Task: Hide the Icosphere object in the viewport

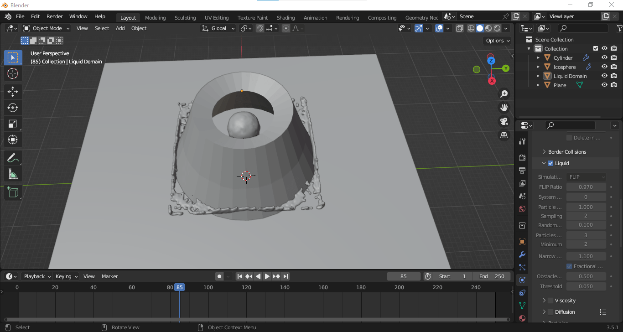Action: [604, 67]
